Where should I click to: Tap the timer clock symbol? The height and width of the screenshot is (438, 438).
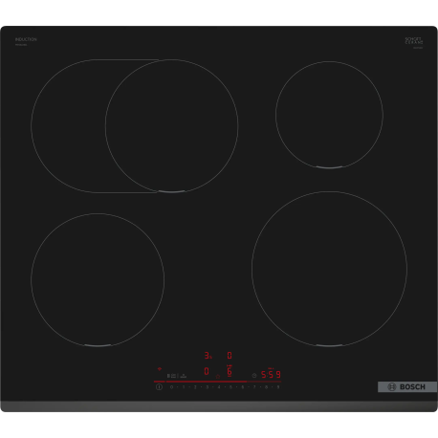coord(254,375)
